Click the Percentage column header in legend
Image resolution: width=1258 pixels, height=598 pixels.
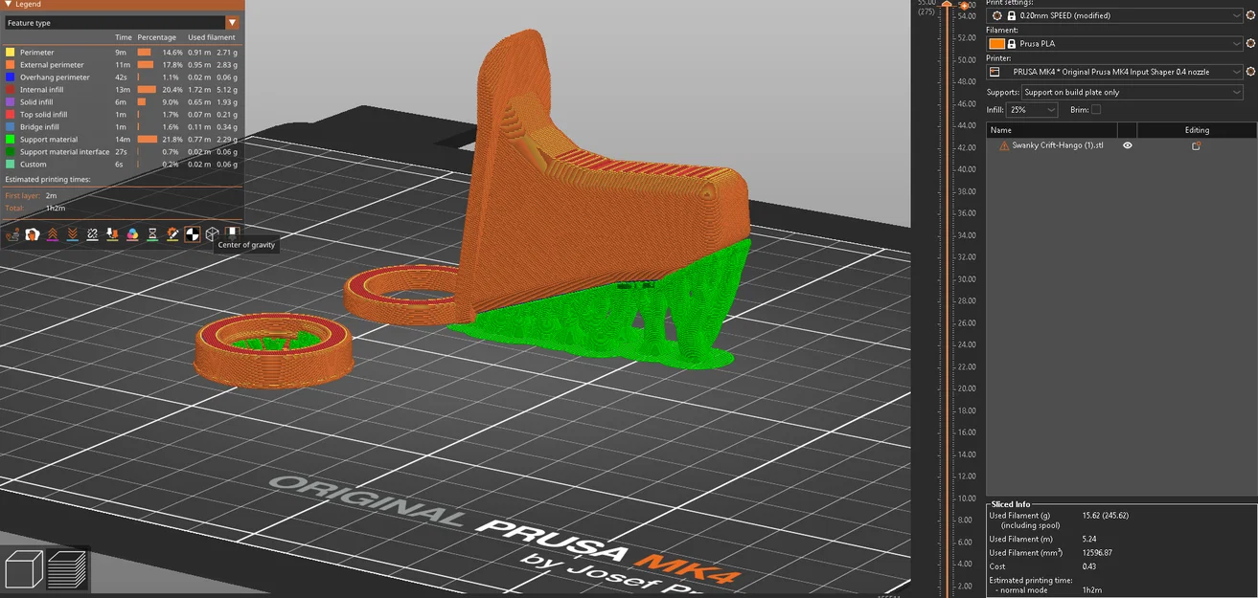tap(156, 37)
